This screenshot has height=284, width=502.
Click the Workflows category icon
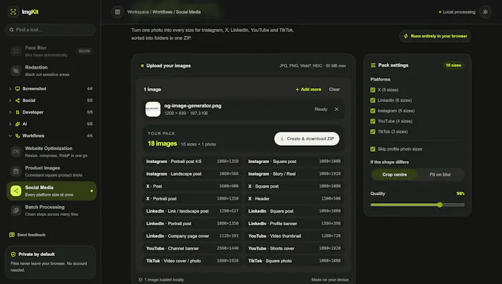point(17,136)
